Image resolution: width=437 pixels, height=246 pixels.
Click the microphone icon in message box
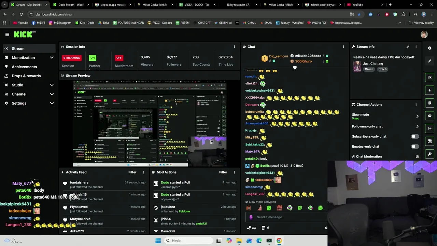251,217
